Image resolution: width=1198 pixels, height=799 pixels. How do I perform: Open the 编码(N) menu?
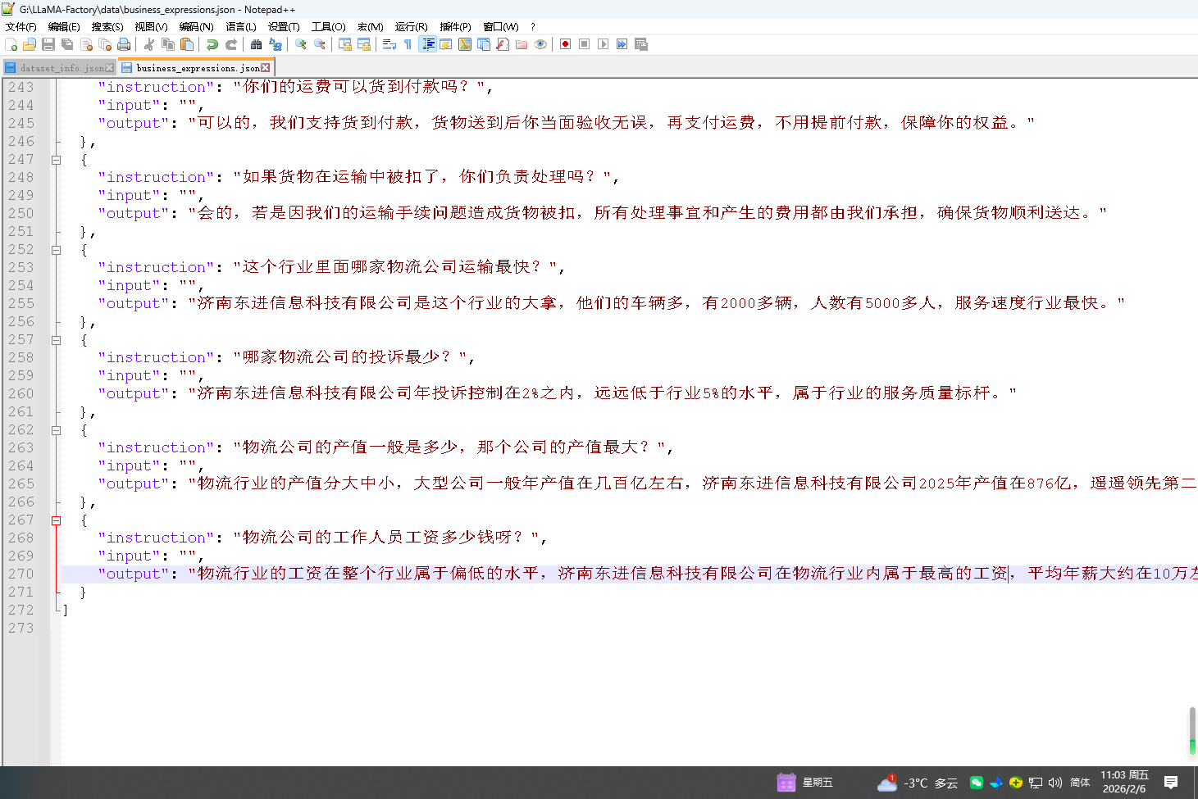[196, 27]
